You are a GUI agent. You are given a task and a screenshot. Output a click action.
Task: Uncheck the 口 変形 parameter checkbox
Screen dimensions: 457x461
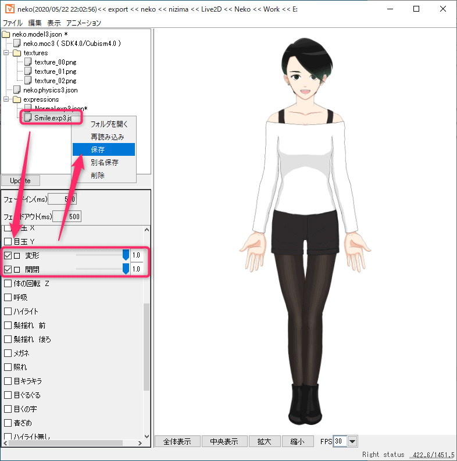pyautogui.click(x=8, y=256)
